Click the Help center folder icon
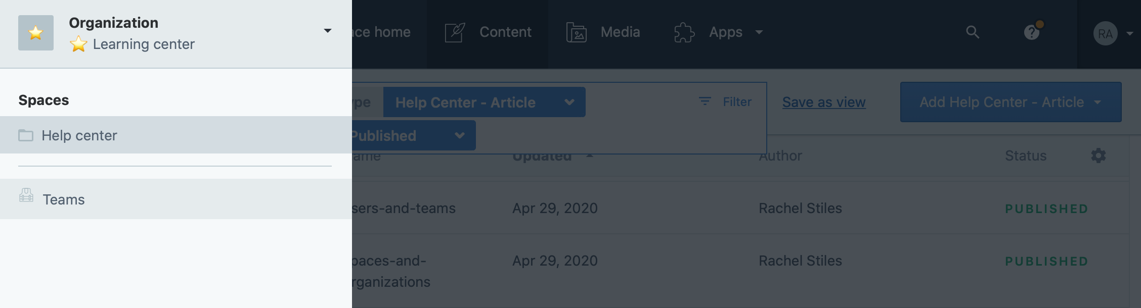Viewport: 1141px width, 308px height. 26,135
